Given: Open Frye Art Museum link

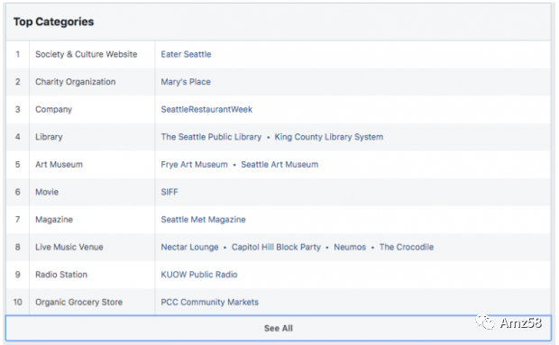Looking at the screenshot, I should point(194,165).
